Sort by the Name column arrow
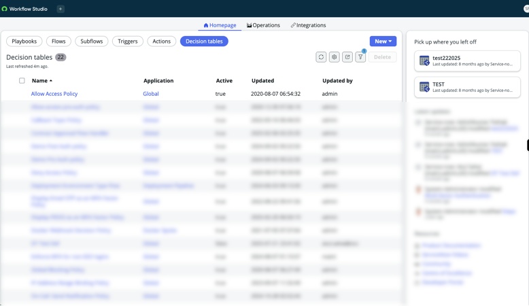 pyautogui.click(x=51, y=81)
